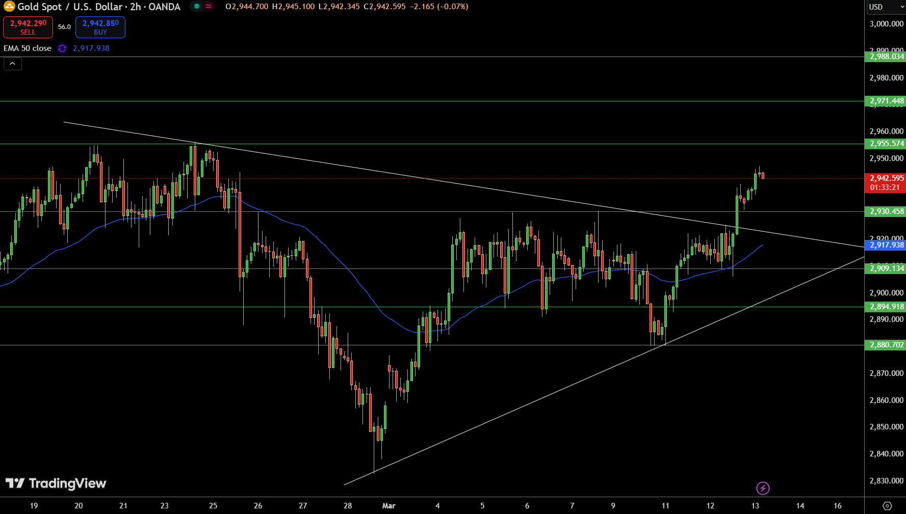Viewport: 906px width, 514px height.
Task: Click the pink data mode icon
Action: (x=209, y=7)
